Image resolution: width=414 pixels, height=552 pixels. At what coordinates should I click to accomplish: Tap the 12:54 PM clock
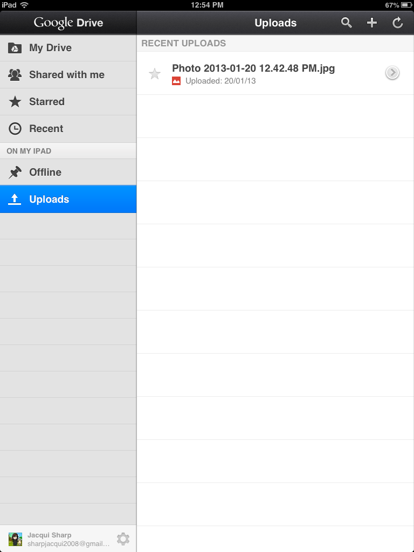click(207, 5)
